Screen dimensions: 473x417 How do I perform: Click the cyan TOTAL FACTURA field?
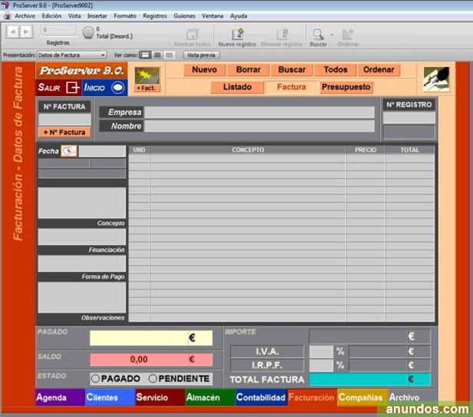[370, 379]
